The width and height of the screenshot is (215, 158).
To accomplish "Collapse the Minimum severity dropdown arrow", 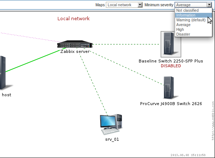I will point(209,5).
